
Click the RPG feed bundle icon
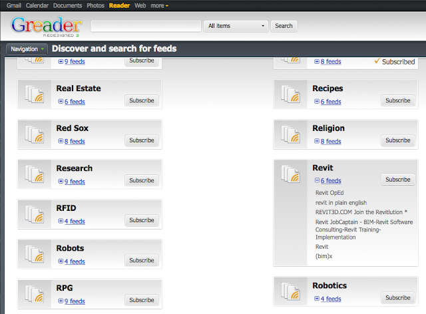[x=35, y=294]
